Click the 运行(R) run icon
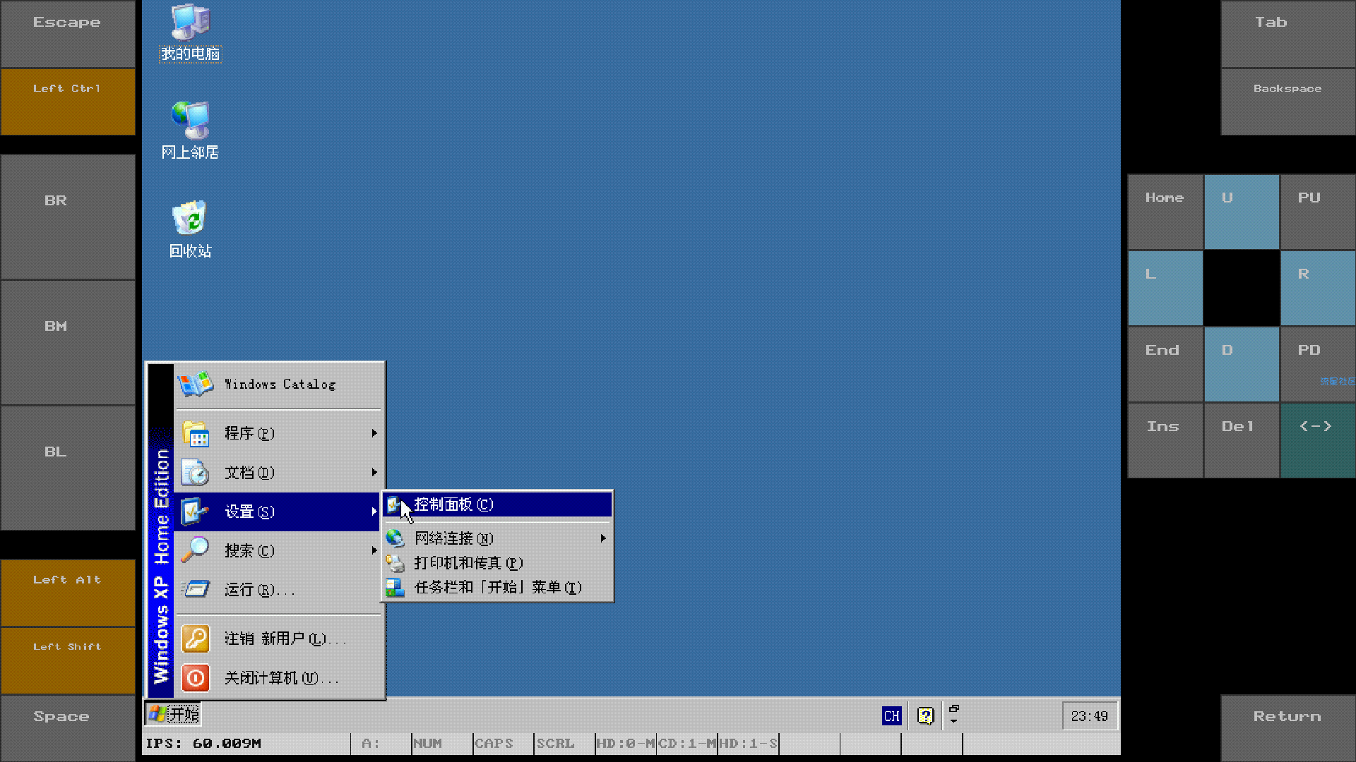 (x=195, y=588)
